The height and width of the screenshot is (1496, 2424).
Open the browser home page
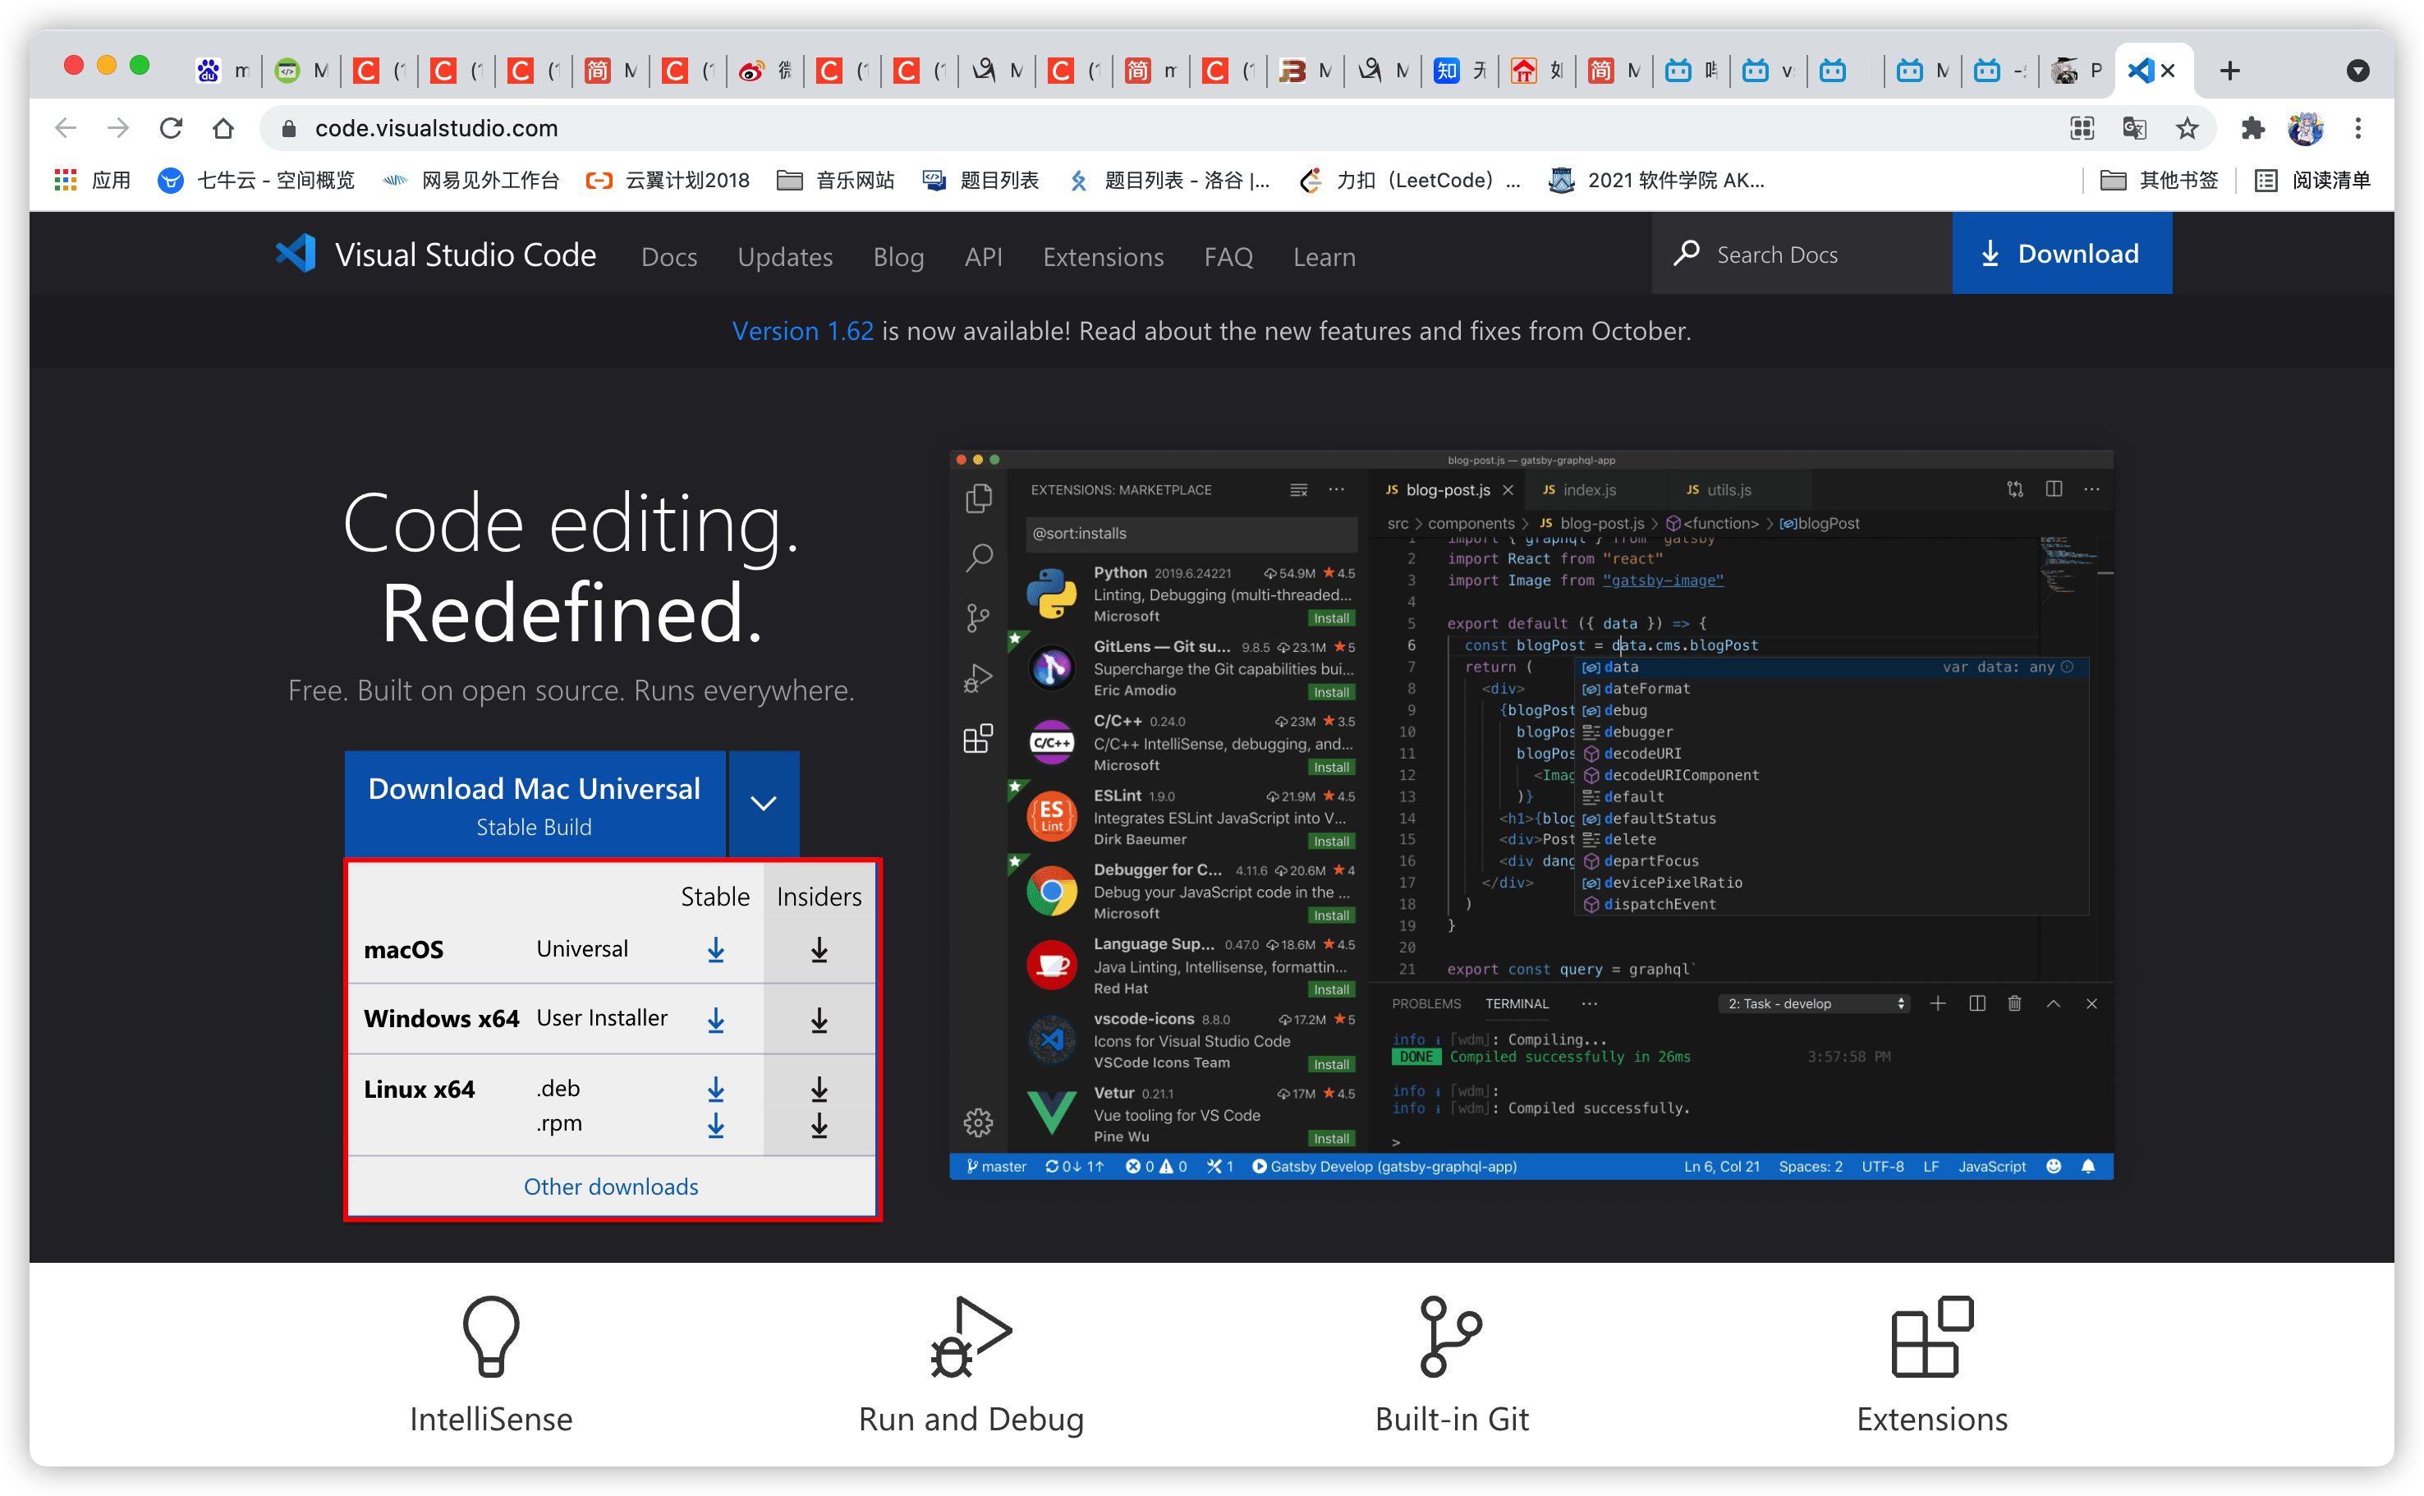point(223,127)
